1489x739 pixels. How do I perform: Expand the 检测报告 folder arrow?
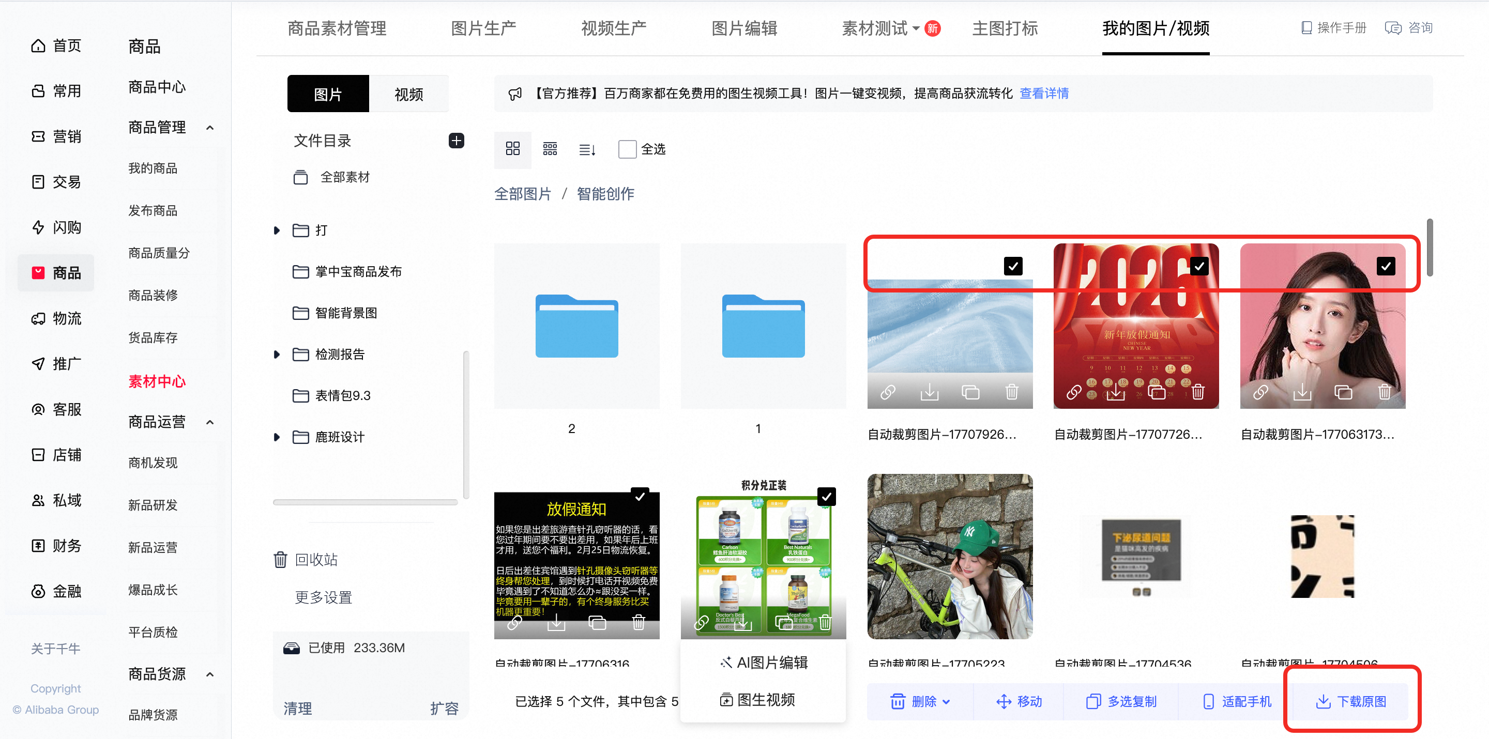tap(277, 354)
